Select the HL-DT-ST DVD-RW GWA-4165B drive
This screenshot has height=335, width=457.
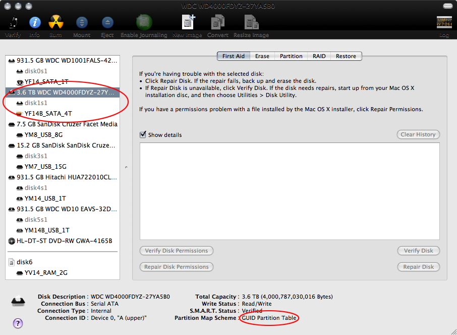[63, 241]
